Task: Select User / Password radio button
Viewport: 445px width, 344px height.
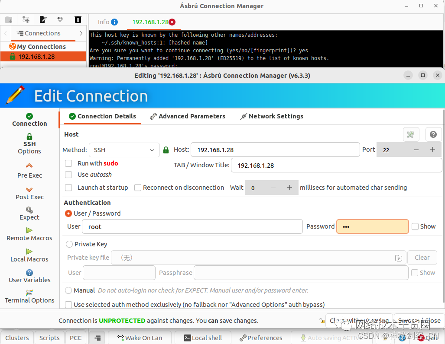Action: (68, 213)
